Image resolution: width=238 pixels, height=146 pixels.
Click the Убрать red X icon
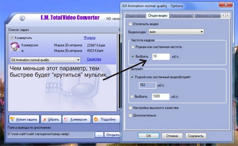[44, 120]
